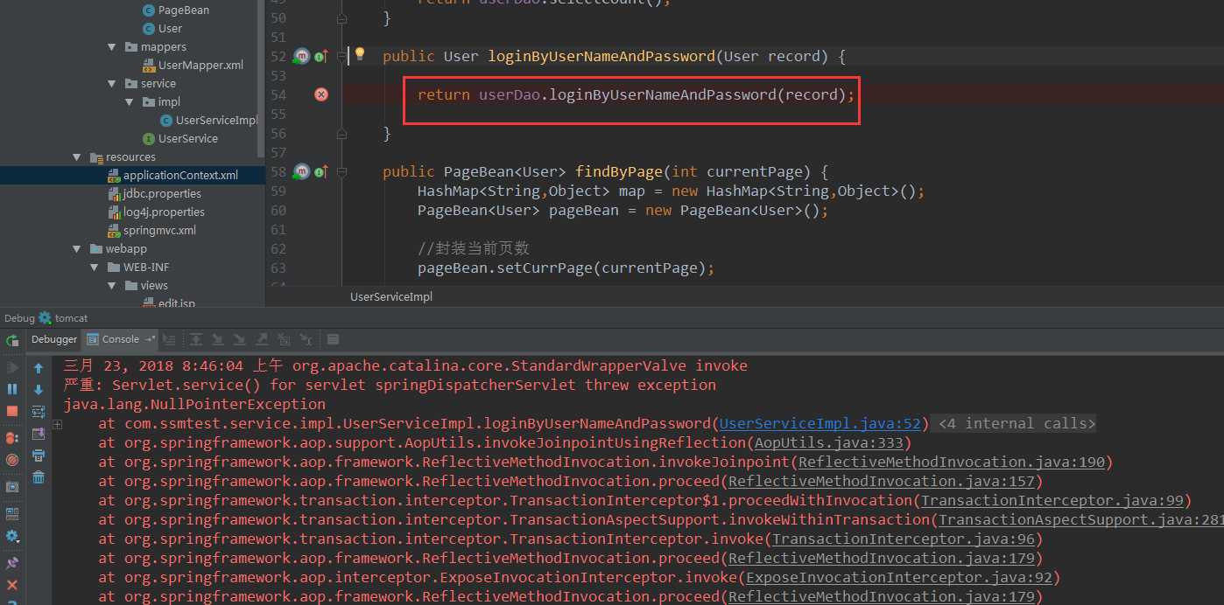Collapse the mappers folder
Screen dimensions: 1224x605
(x=112, y=46)
